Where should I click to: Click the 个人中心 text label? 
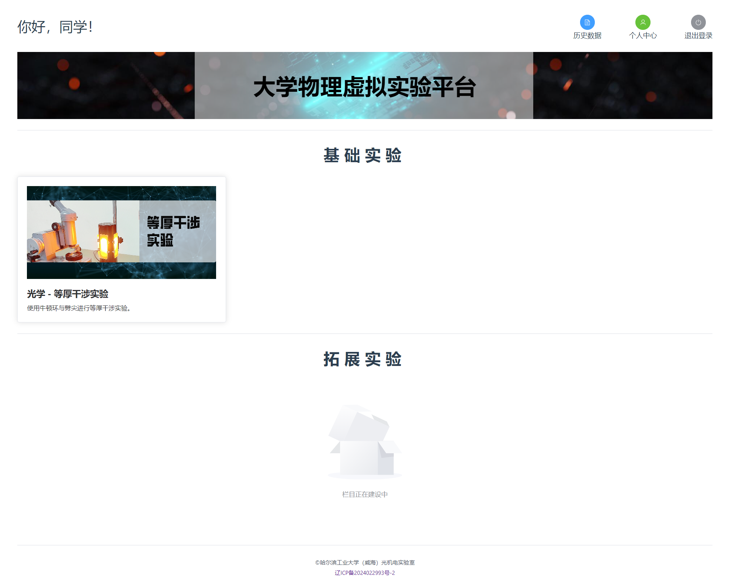point(643,35)
